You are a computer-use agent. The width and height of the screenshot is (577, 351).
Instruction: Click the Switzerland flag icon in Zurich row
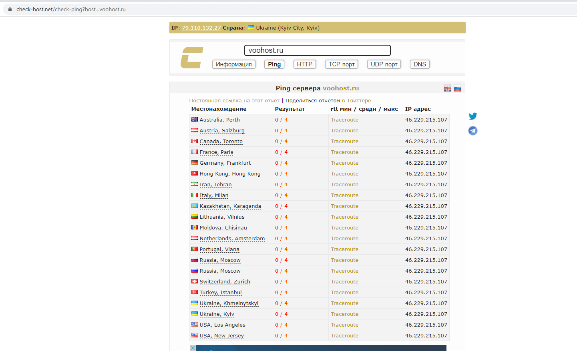coord(195,281)
